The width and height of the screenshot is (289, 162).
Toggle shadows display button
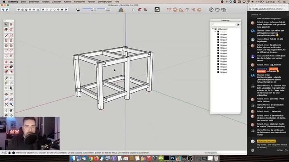(x=78, y=9)
